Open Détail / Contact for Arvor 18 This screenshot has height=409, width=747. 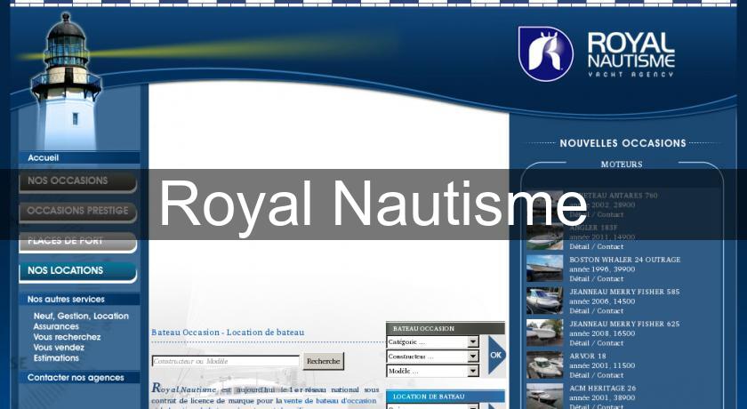point(596,375)
